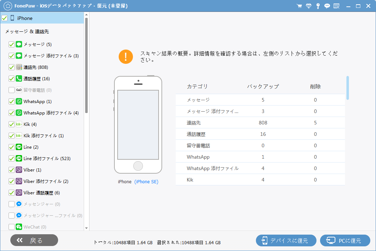Click the WeChat (0) icon
Screen dimensions: 376x251
[x=19, y=227]
